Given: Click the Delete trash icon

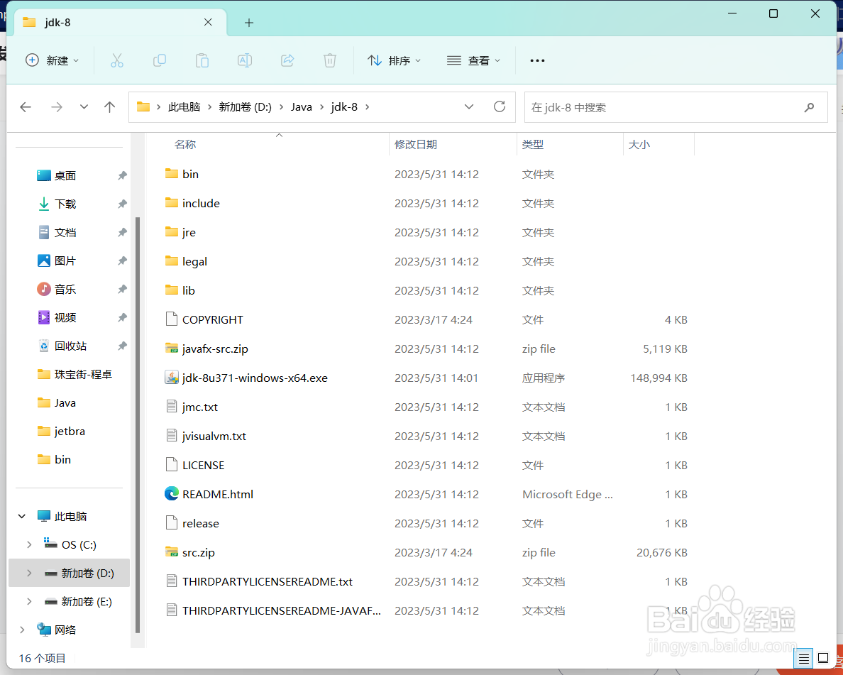Looking at the screenshot, I should pos(330,61).
